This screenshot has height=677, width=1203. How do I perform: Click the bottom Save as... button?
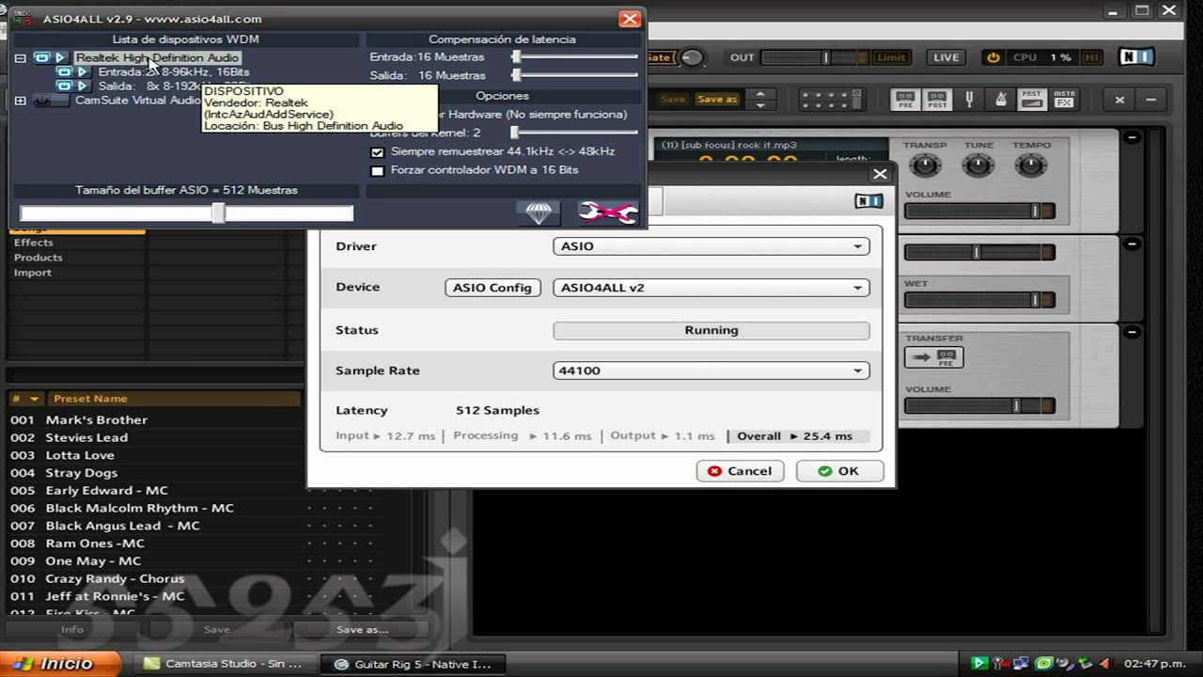point(362,630)
